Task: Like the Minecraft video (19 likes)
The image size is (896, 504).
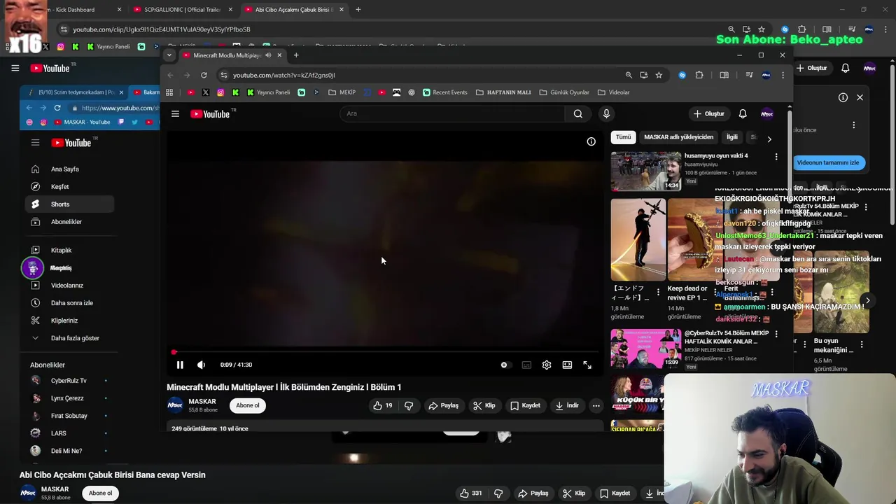Action: coord(383,405)
